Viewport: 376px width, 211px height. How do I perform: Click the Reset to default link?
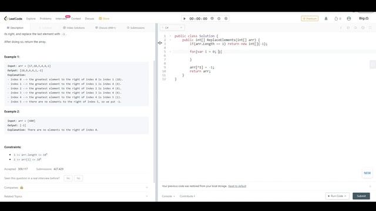237,186
